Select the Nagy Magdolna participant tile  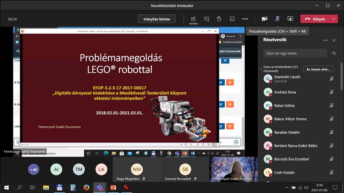[x=137, y=169]
